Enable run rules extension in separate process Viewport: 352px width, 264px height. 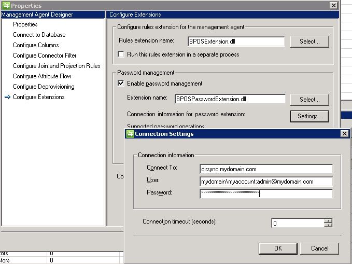point(121,54)
